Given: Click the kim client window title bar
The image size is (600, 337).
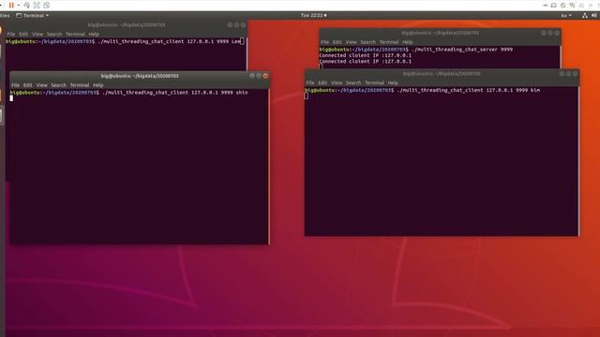Looking at the screenshot, I should (x=442, y=74).
